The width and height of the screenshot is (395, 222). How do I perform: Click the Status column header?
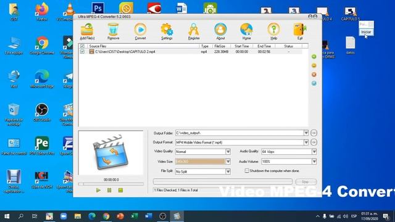pos(288,46)
